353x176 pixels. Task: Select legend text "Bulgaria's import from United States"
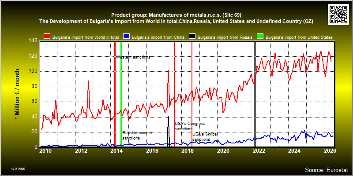[299, 37]
